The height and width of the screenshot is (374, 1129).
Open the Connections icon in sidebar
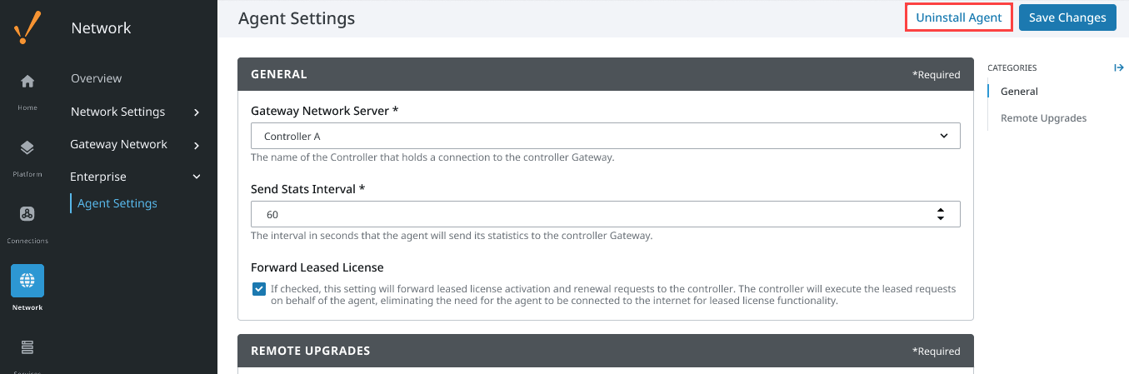pos(27,214)
